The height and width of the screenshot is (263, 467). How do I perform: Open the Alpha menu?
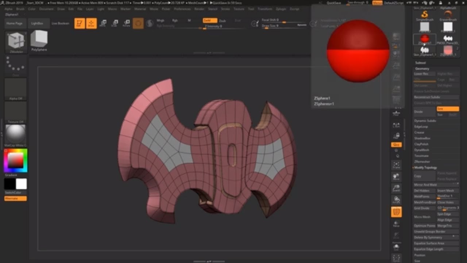(x=8, y=9)
